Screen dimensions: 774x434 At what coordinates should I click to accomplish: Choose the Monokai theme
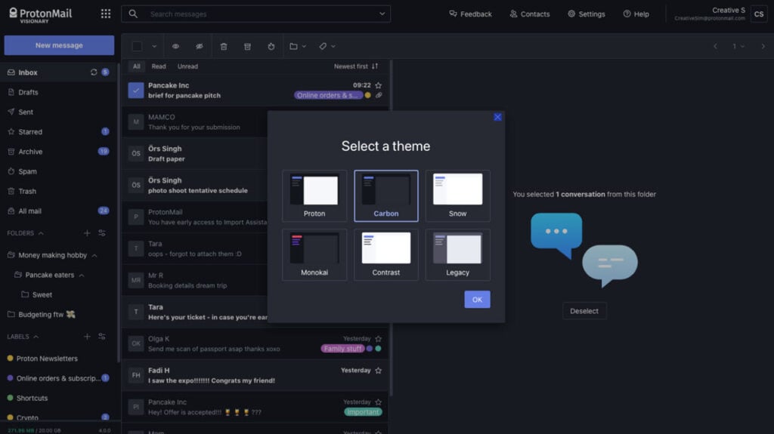314,254
